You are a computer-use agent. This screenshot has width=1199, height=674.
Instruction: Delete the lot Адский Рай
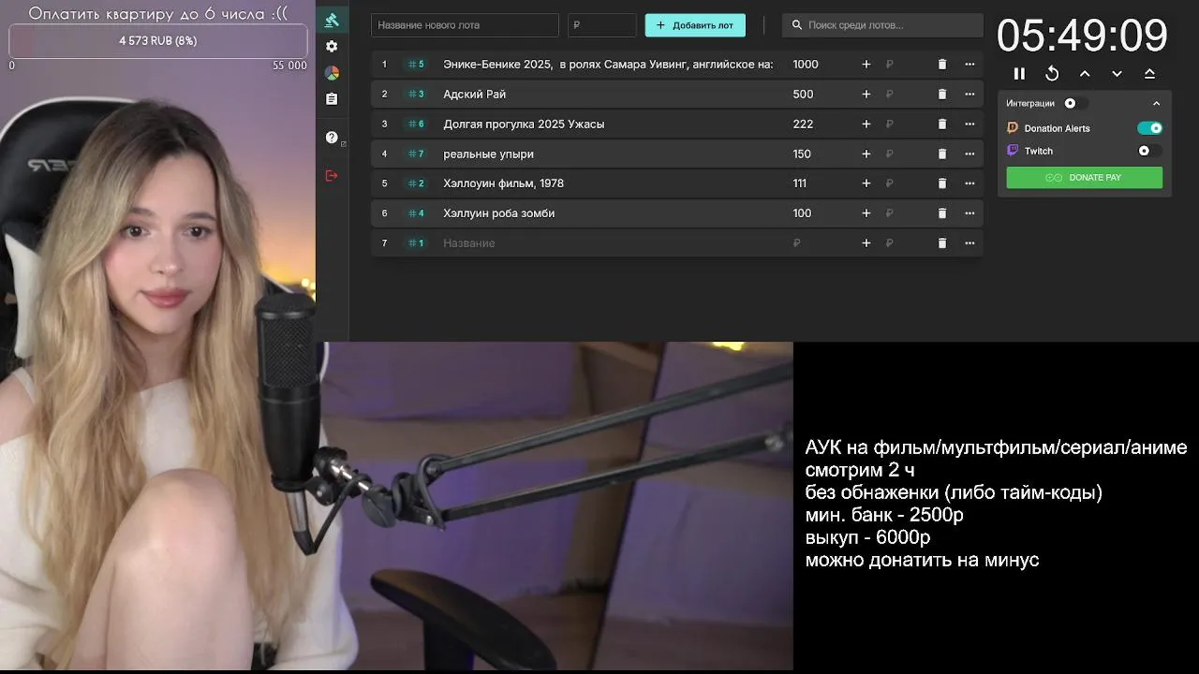pyautogui.click(x=942, y=94)
